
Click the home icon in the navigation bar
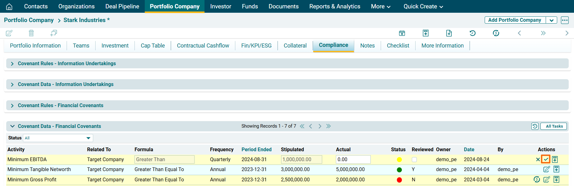tap(9, 7)
